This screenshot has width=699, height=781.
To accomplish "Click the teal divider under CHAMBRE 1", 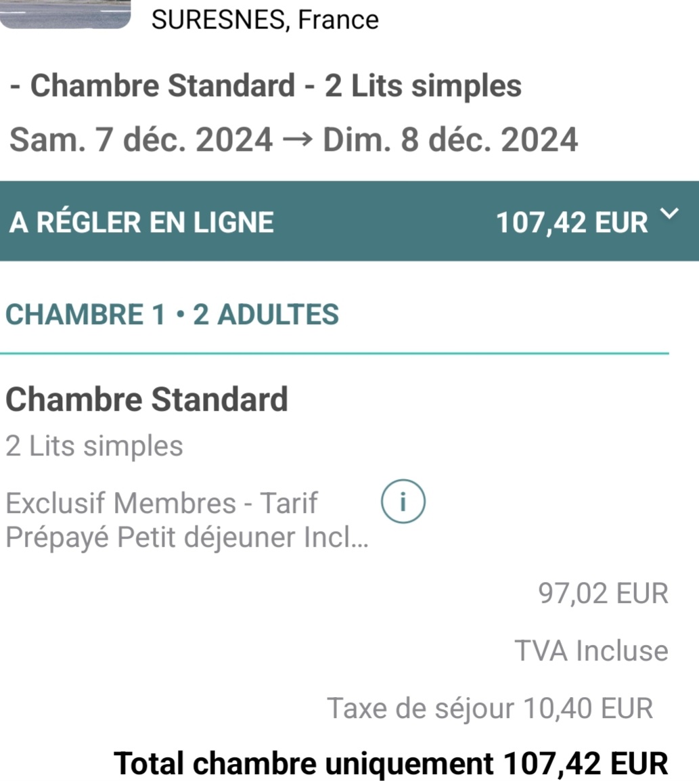I will pos(334,353).
